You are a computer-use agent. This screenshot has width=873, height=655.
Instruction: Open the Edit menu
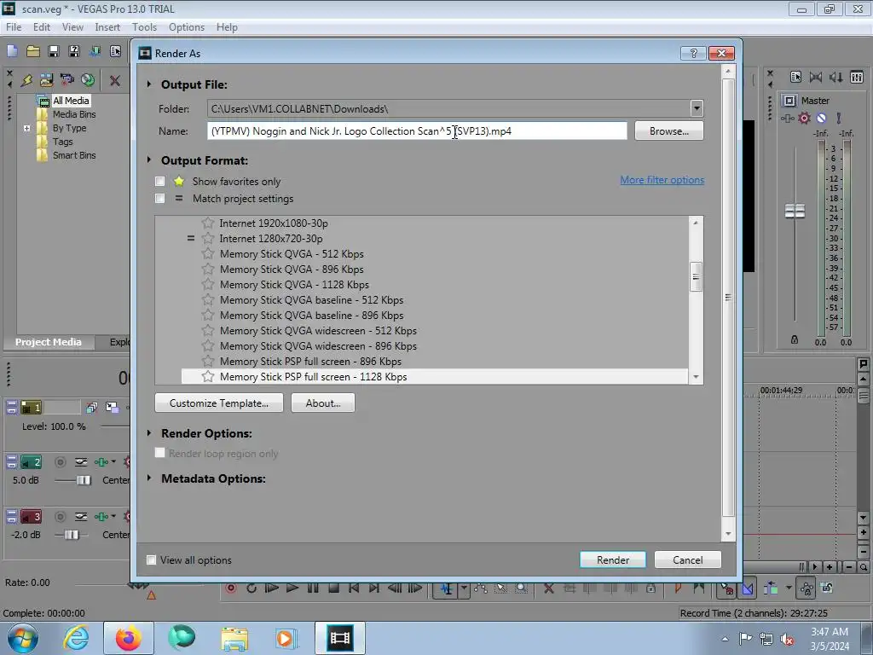pos(41,27)
